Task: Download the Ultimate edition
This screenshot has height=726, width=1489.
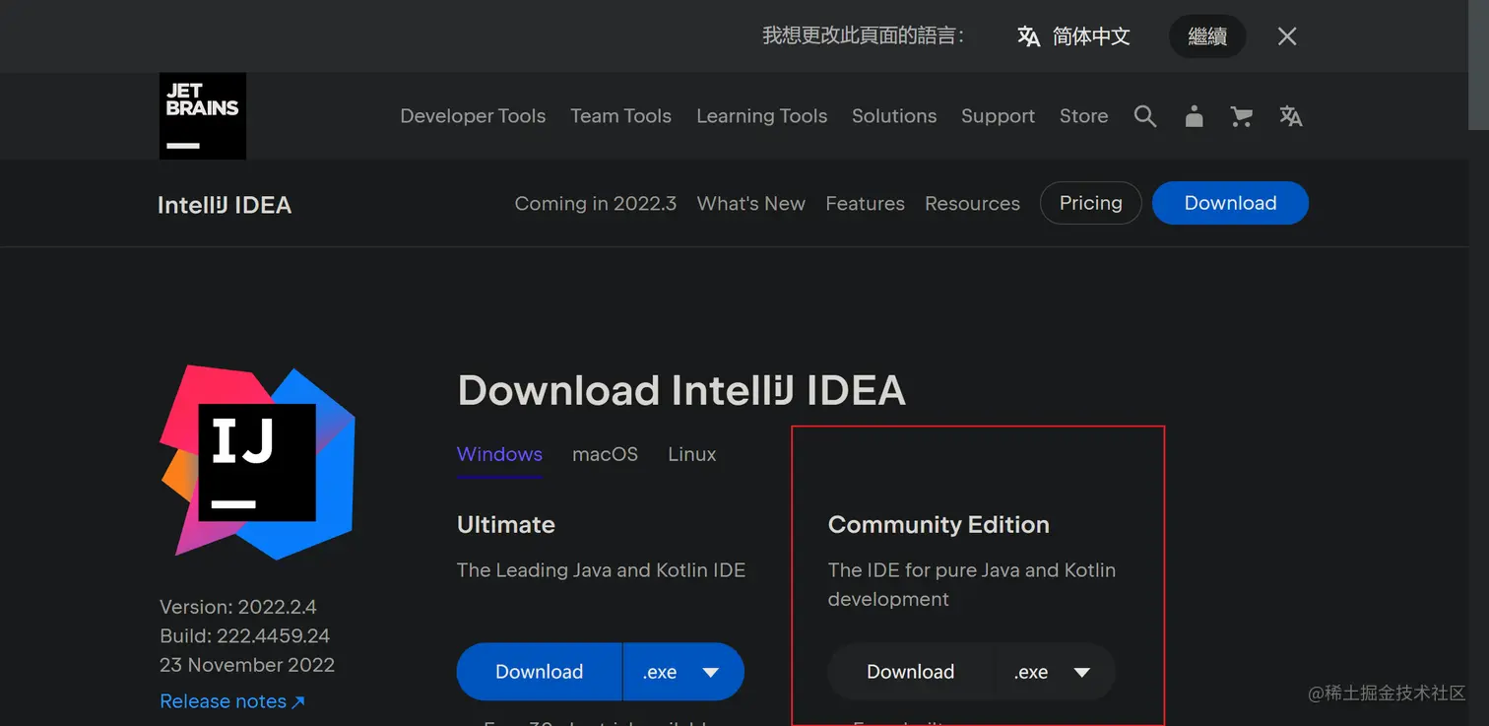Action: click(x=539, y=672)
